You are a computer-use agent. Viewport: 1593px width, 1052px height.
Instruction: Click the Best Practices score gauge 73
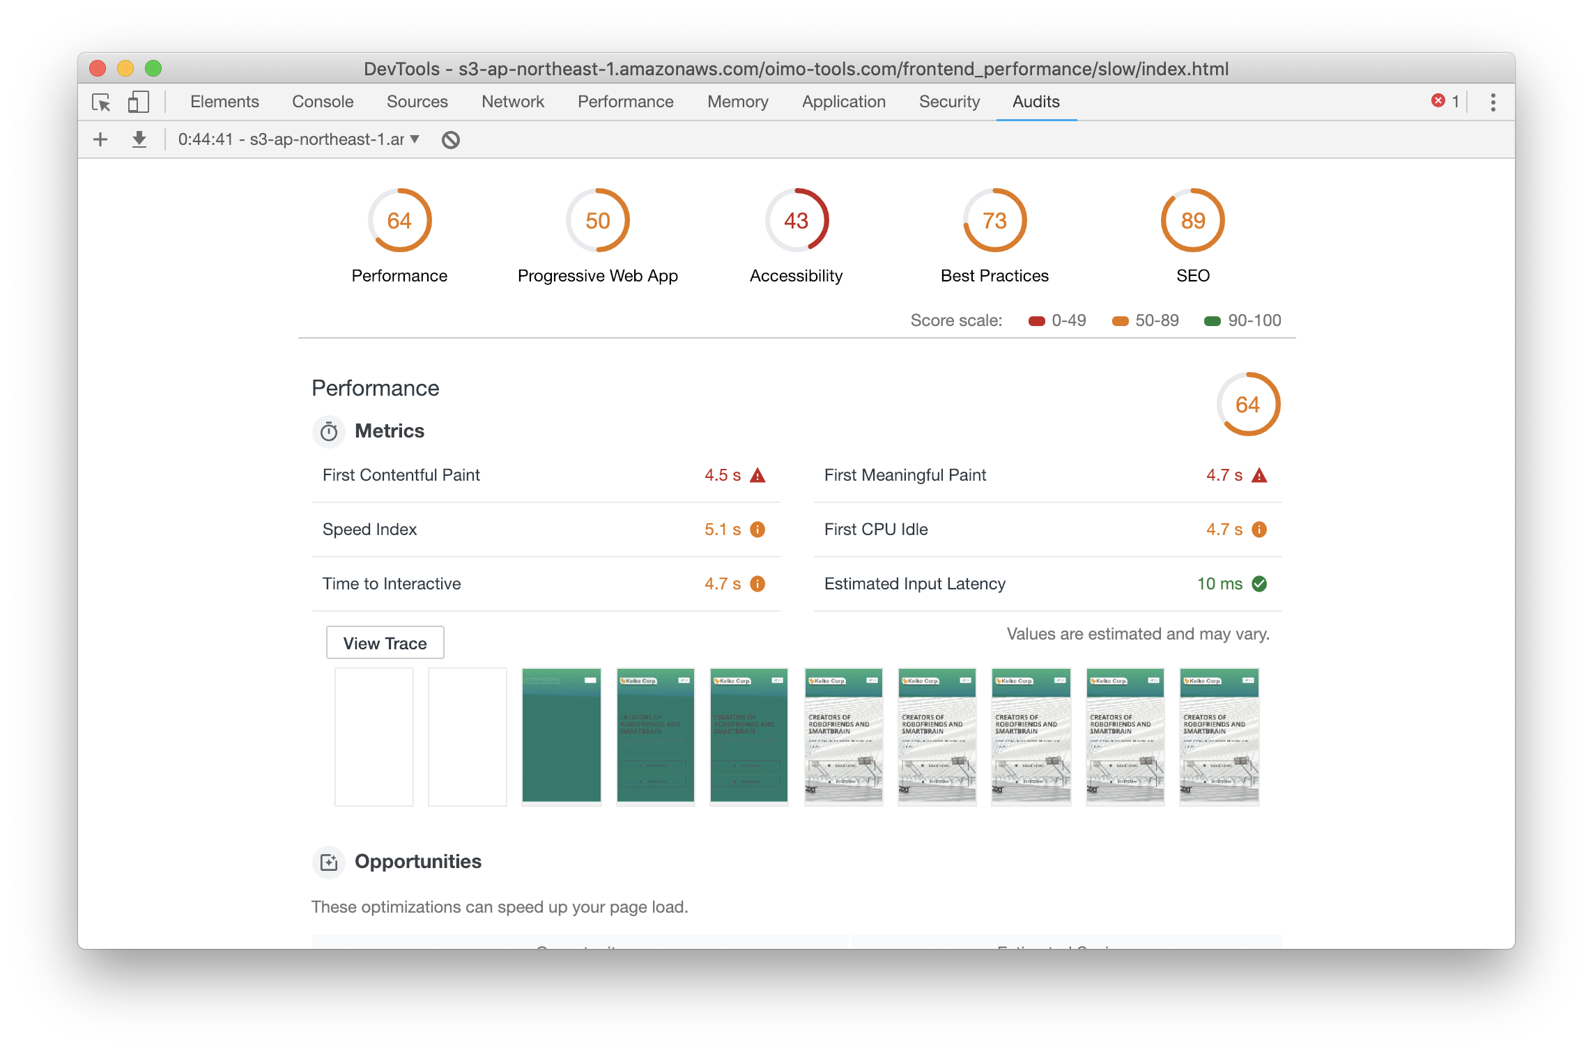pos(995,220)
